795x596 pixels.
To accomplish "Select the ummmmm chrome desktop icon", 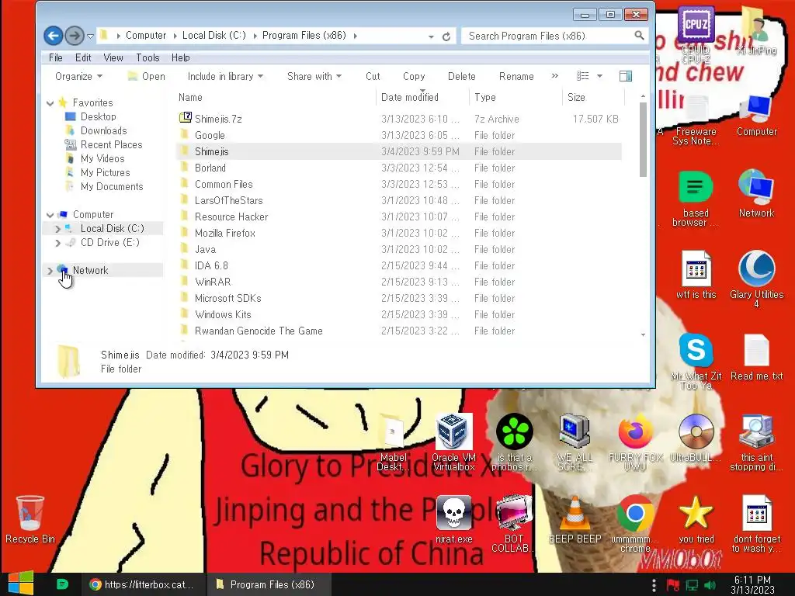I will click(635, 524).
